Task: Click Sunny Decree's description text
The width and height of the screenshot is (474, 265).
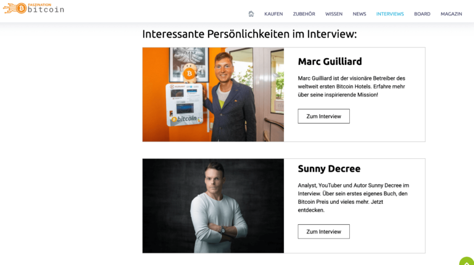Action: tap(354, 198)
